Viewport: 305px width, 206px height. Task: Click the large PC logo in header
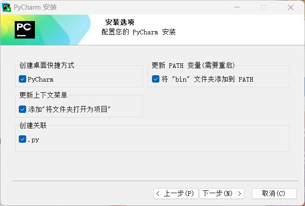coord(25,30)
